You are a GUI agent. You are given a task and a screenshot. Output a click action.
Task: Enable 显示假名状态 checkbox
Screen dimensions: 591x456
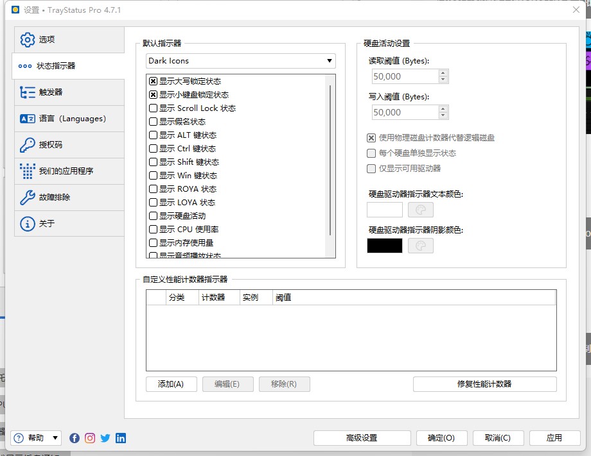(x=153, y=122)
